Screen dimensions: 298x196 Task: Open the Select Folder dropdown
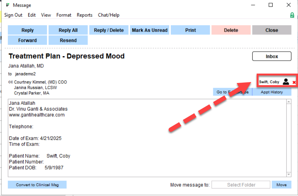[x=241, y=185]
